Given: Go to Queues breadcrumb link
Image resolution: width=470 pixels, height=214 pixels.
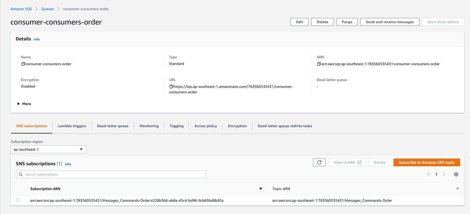Looking at the screenshot, I should pyautogui.click(x=48, y=9).
